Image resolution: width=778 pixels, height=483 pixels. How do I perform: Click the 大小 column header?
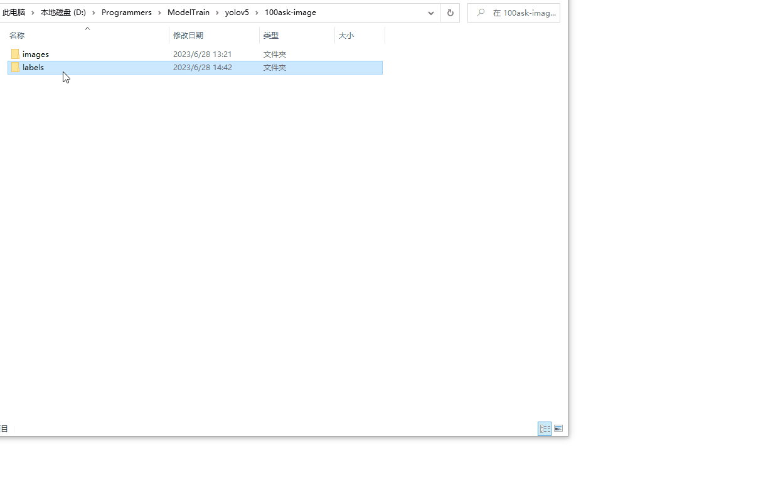(x=346, y=36)
